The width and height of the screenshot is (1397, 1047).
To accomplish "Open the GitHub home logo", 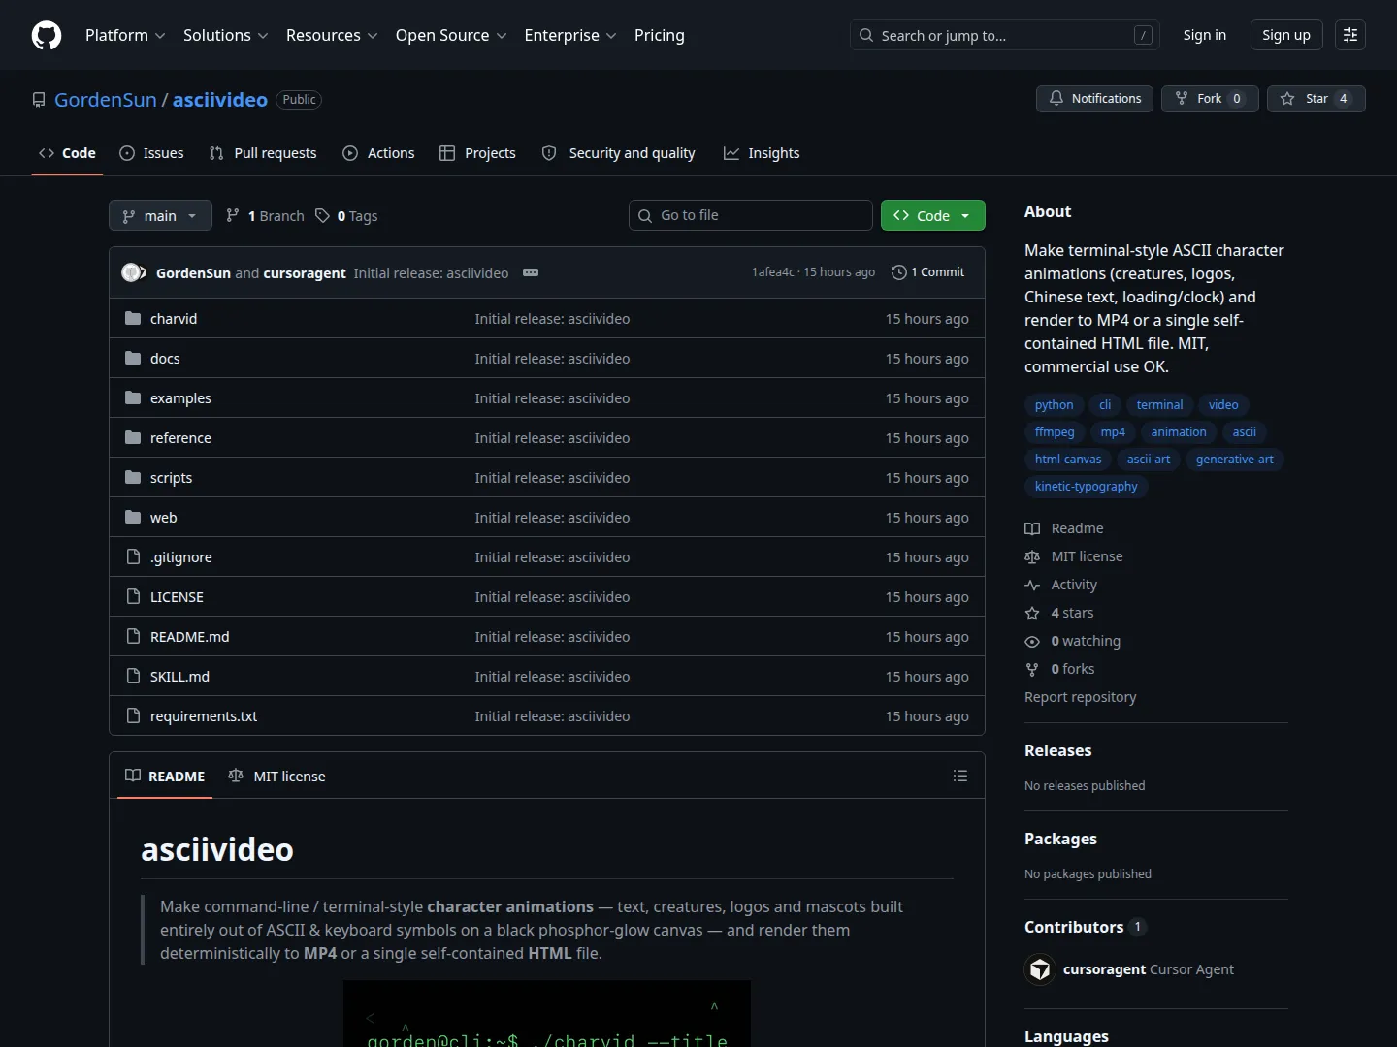I will [x=47, y=35].
